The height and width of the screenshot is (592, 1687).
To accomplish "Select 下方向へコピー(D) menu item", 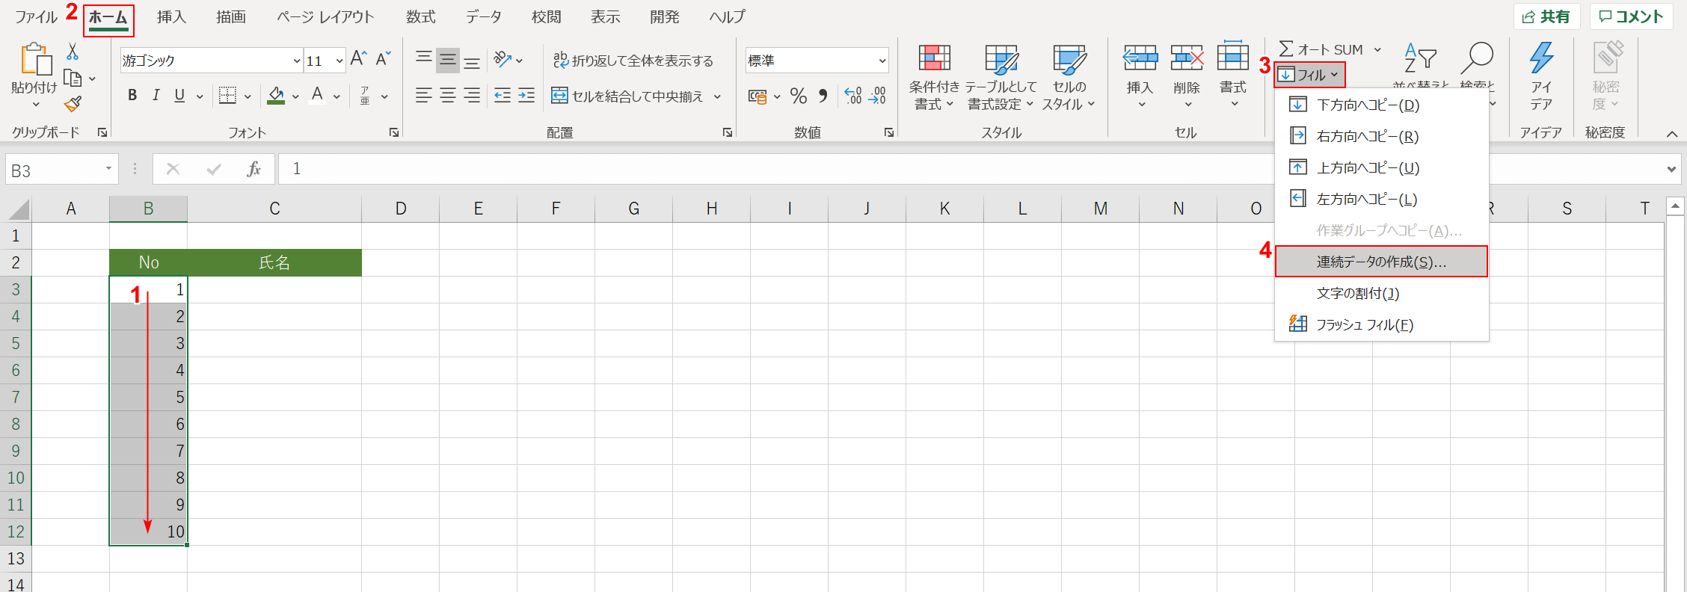I will pos(1381,105).
